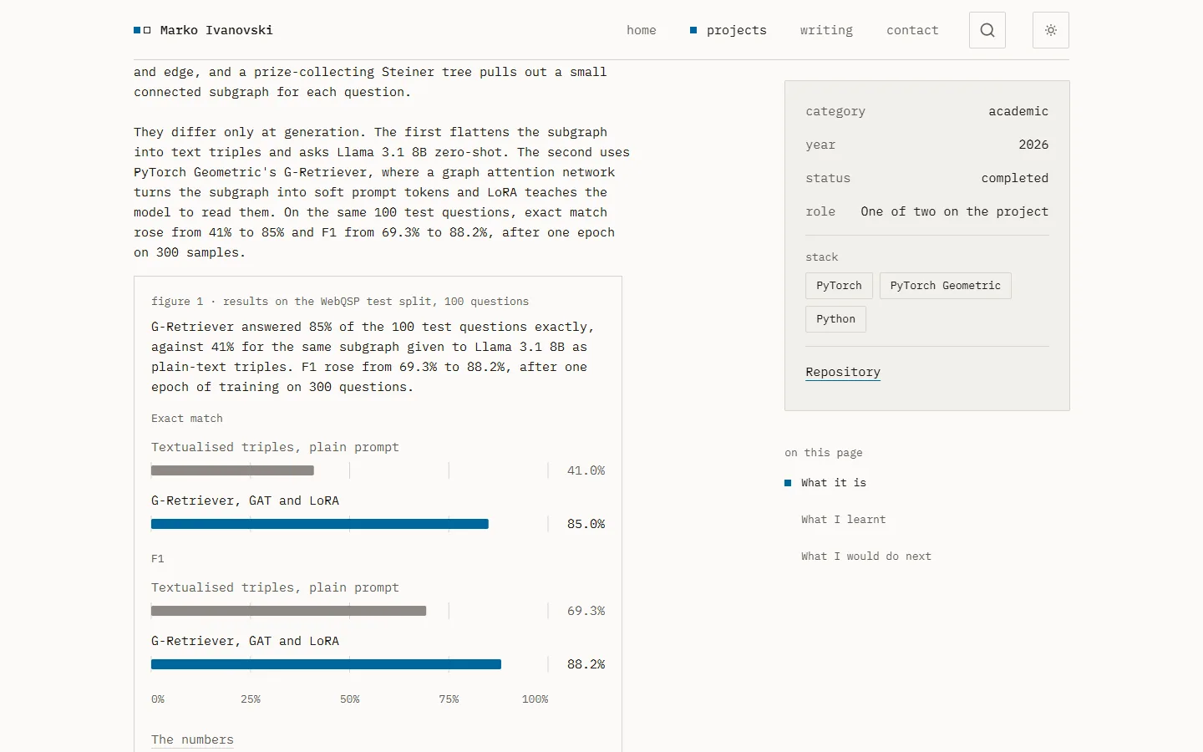Image resolution: width=1203 pixels, height=752 pixels.
Task: Click the 88.2% F1 blue bar
Action: [326, 664]
